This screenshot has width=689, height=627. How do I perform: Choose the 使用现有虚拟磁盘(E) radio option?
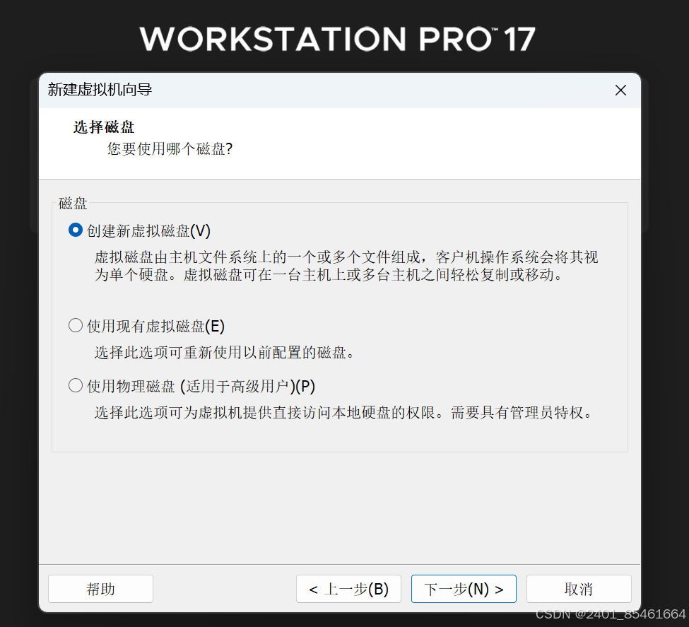[76, 325]
